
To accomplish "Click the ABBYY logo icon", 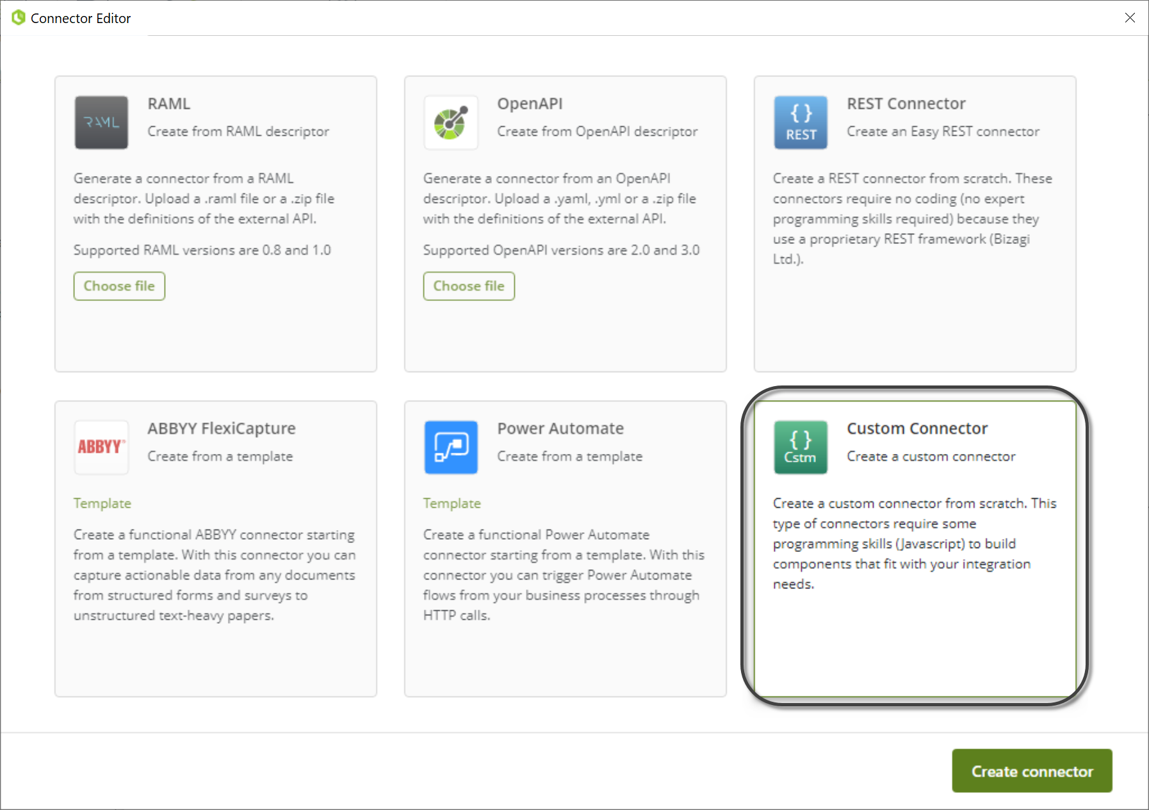I will tap(101, 447).
